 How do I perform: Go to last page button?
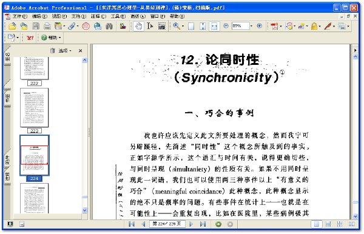203,224
